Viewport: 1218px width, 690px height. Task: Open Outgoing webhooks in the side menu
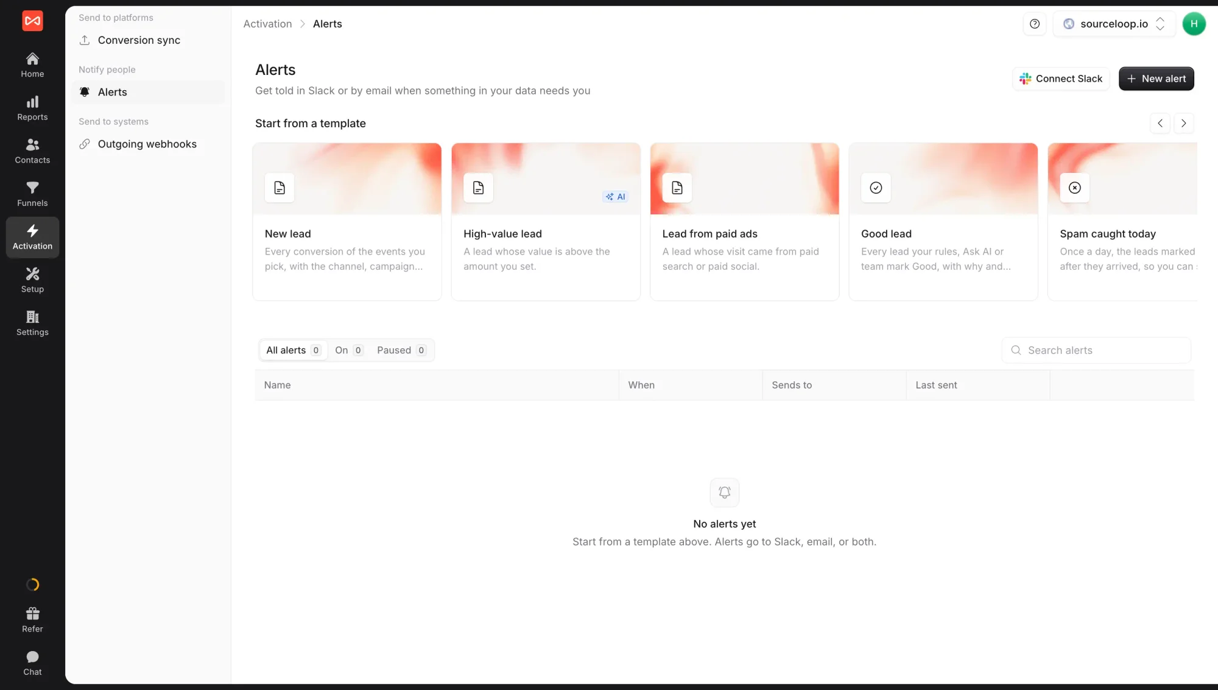(148, 144)
